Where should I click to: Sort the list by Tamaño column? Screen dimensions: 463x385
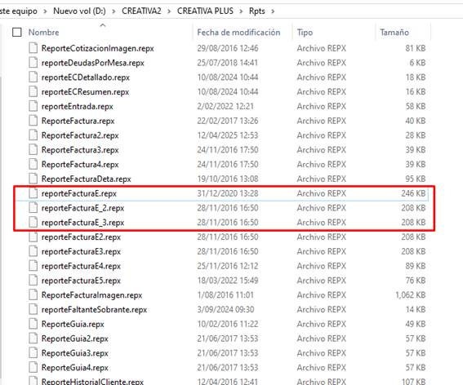click(394, 32)
